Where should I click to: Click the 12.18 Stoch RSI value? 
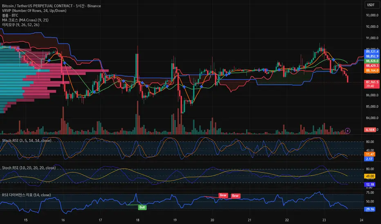(x=370, y=184)
